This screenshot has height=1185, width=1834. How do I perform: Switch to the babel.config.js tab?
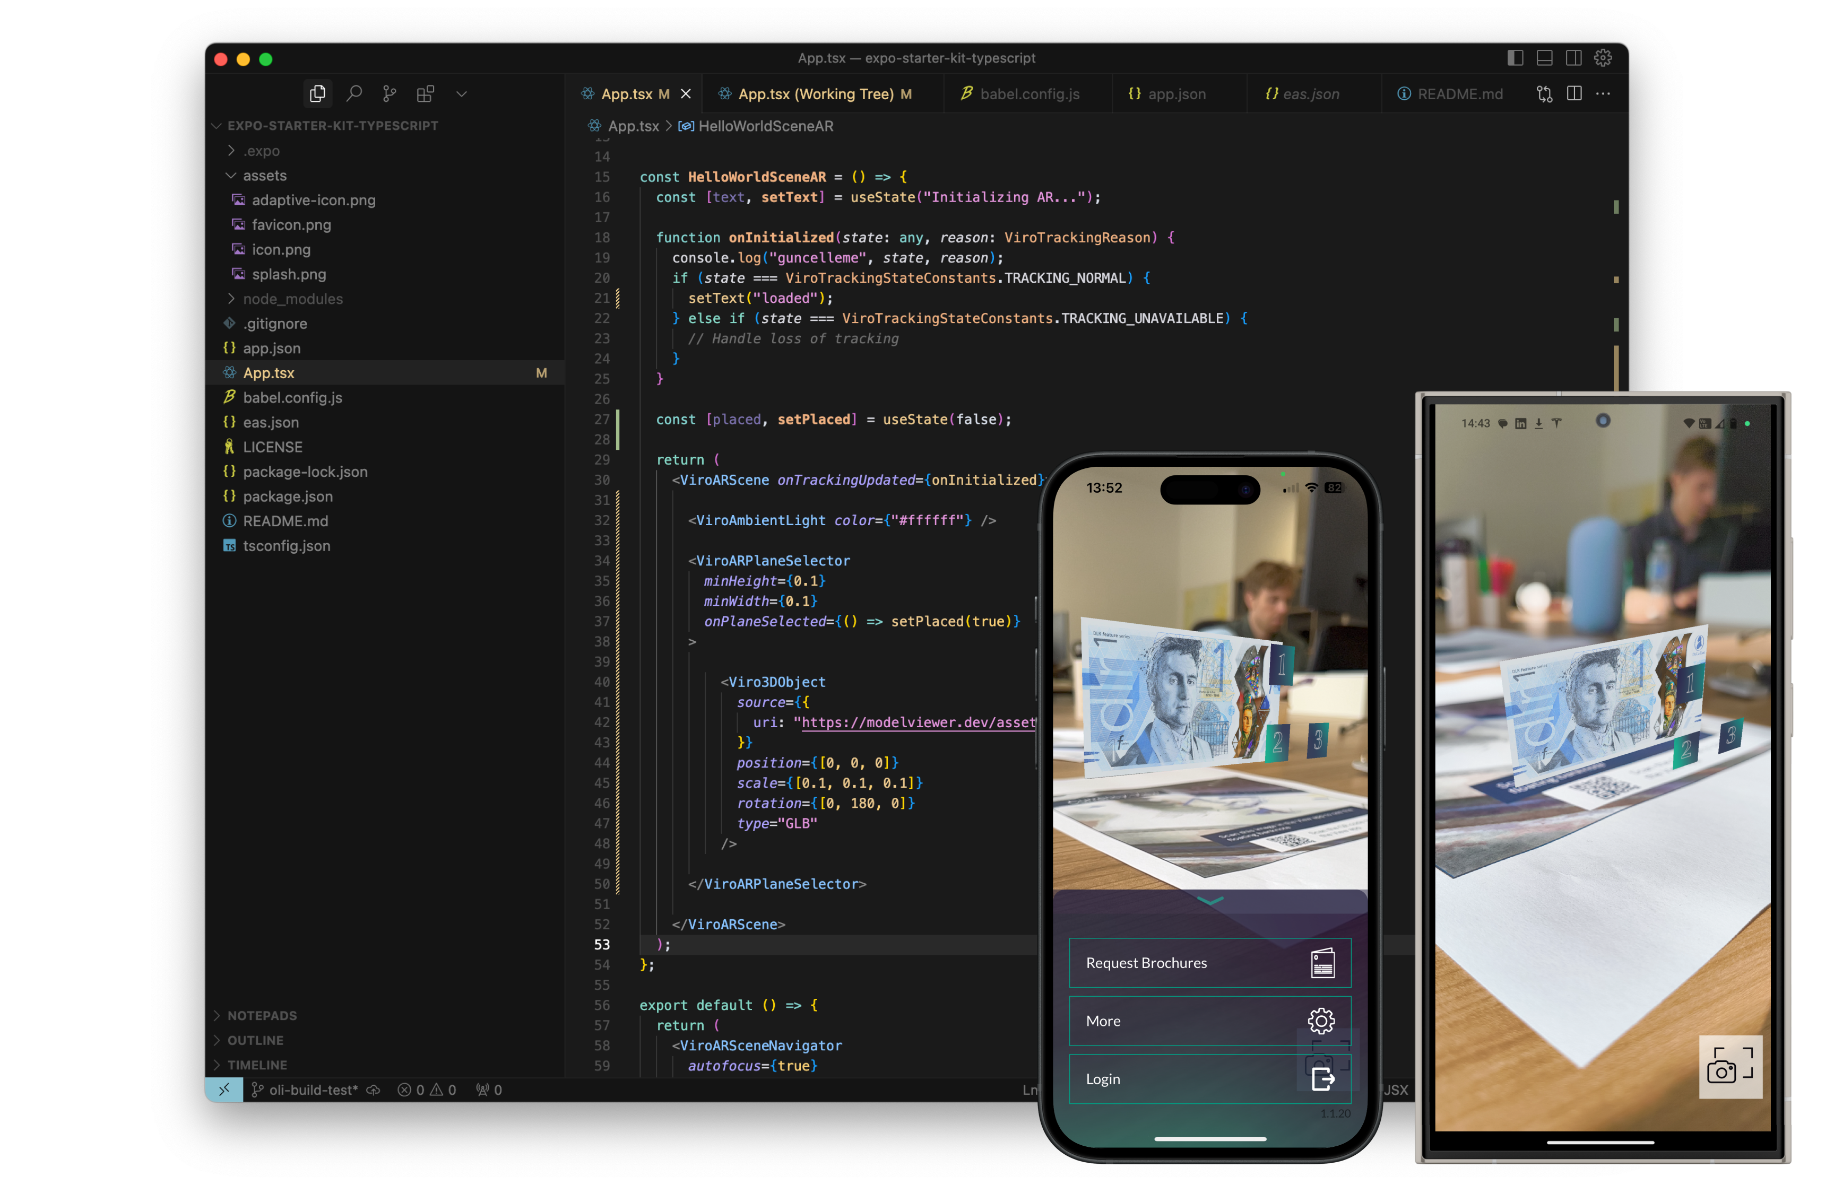(x=1030, y=93)
